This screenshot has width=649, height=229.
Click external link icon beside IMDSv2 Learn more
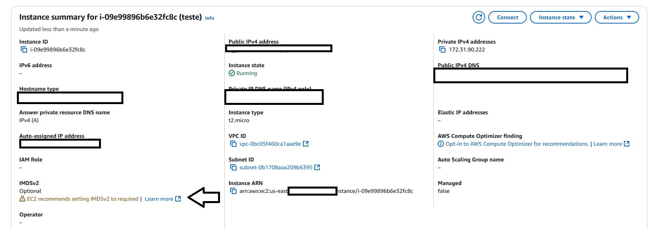178,199
